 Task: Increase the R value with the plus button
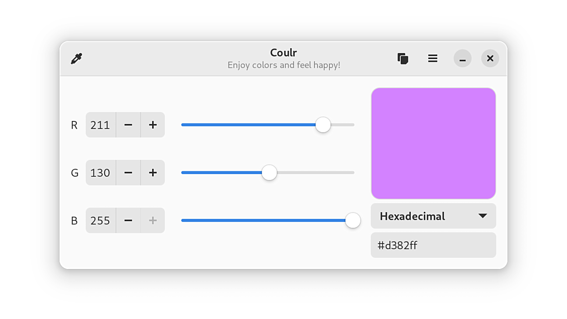click(153, 125)
